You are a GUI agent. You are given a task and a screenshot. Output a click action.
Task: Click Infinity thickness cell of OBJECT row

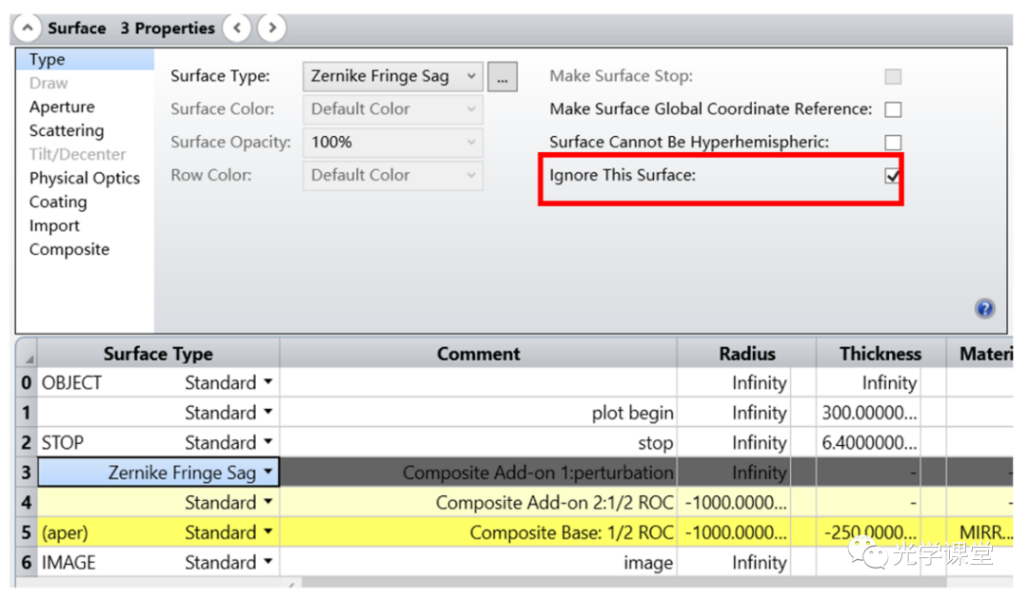click(x=869, y=382)
